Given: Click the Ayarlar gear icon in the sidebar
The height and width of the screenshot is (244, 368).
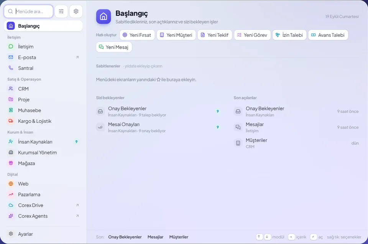Looking at the screenshot, I should [11, 234].
